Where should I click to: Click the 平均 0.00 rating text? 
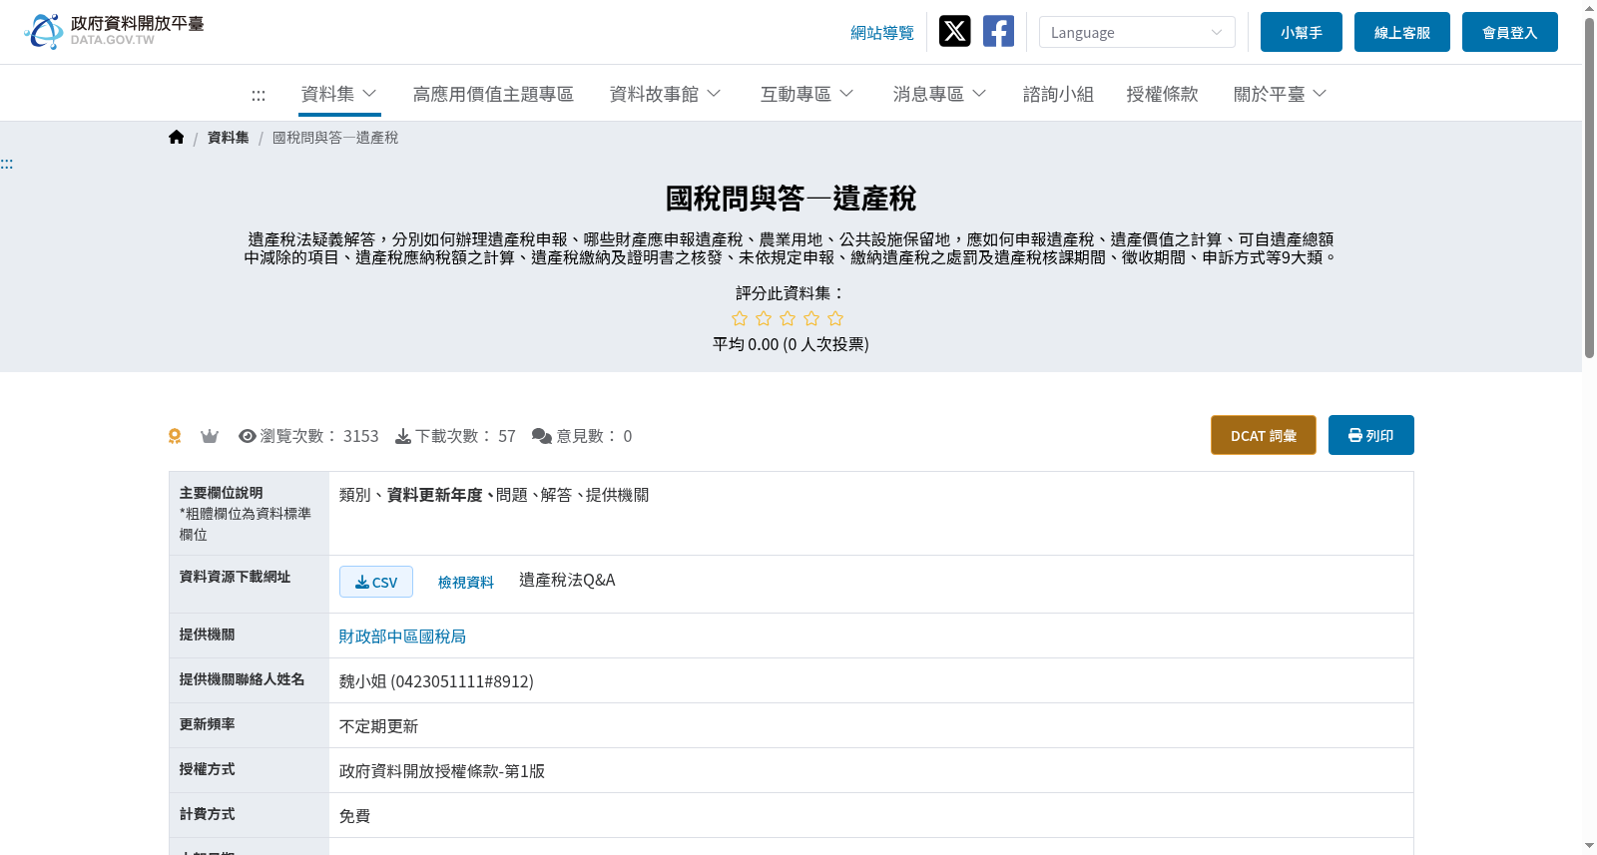pyautogui.click(x=791, y=344)
